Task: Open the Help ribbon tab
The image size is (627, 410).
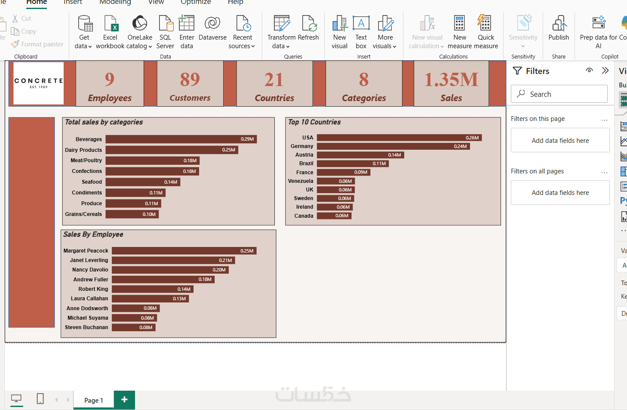Action: click(236, 2)
